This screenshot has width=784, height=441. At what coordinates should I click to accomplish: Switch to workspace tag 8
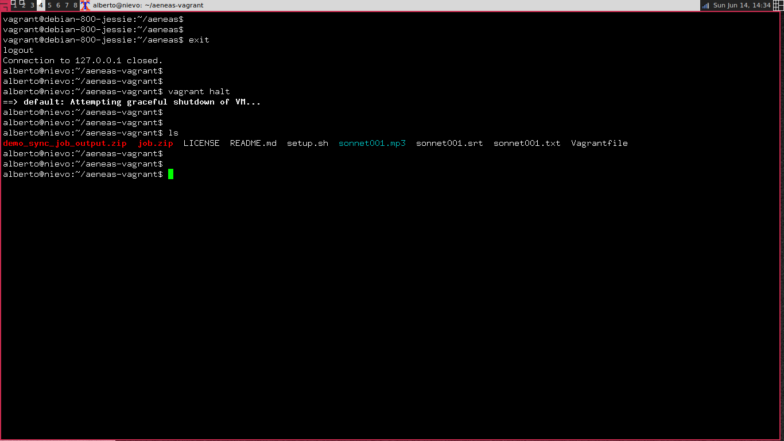75,5
